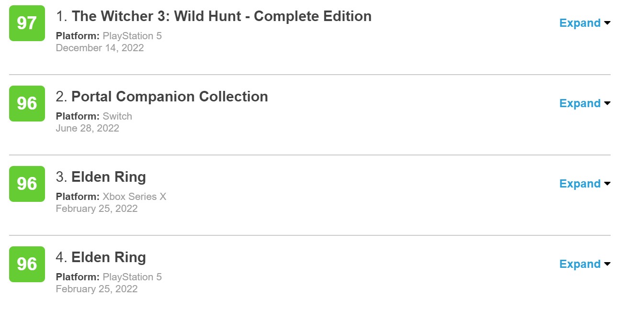This screenshot has height=309, width=624.
Task: Expand the Elden Ring PlayStation 5 entry
Action: tap(580, 264)
